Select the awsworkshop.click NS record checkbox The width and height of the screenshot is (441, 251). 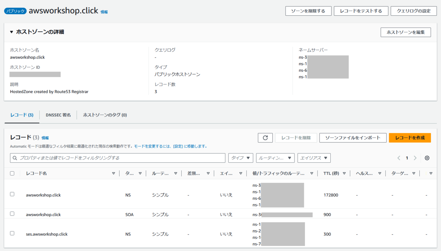point(12,194)
